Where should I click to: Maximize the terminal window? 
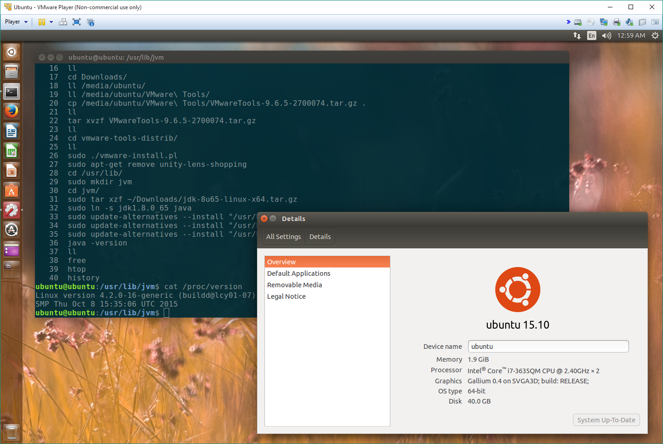pos(59,57)
